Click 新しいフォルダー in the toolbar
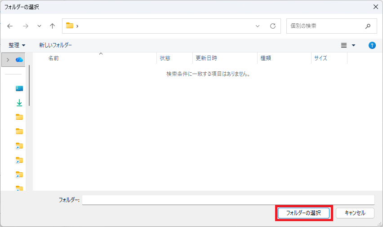Viewport: 383px width, 227px height. [55, 45]
